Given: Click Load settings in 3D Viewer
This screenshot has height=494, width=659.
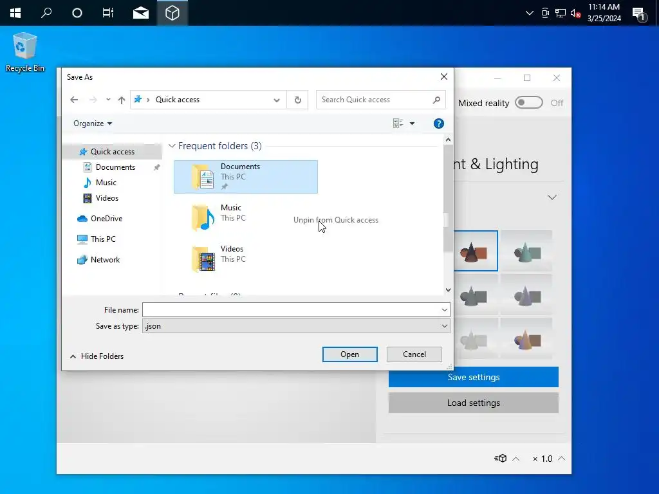Looking at the screenshot, I should pyautogui.click(x=473, y=403).
